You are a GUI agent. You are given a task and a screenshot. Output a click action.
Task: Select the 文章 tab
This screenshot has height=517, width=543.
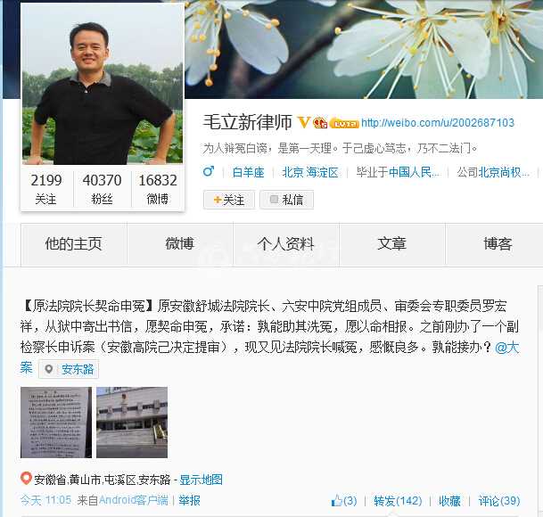coord(392,244)
